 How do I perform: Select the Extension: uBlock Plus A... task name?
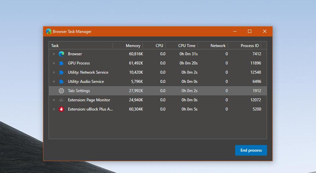click(x=90, y=109)
